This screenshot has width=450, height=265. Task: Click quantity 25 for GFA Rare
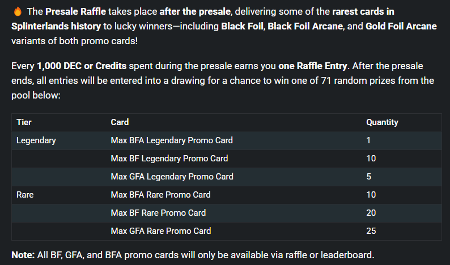(x=371, y=231)
